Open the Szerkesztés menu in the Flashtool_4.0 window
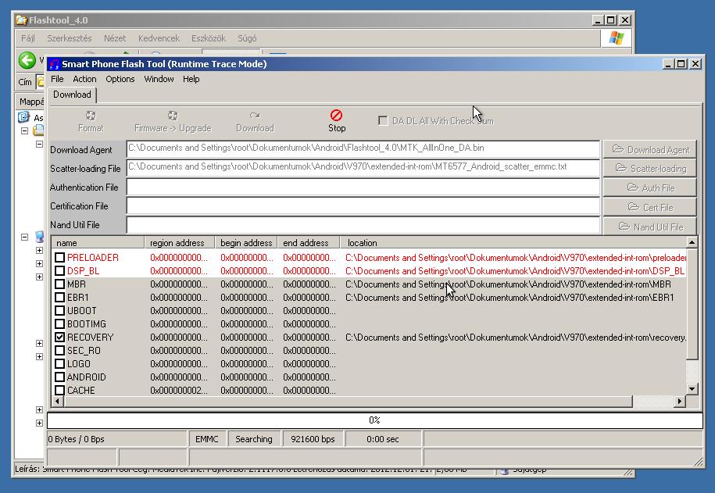This screenshot has width=715, height=493. point(70,38)
